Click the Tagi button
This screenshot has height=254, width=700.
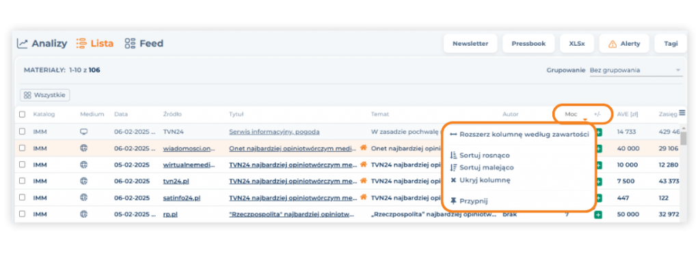coord(671,44)
